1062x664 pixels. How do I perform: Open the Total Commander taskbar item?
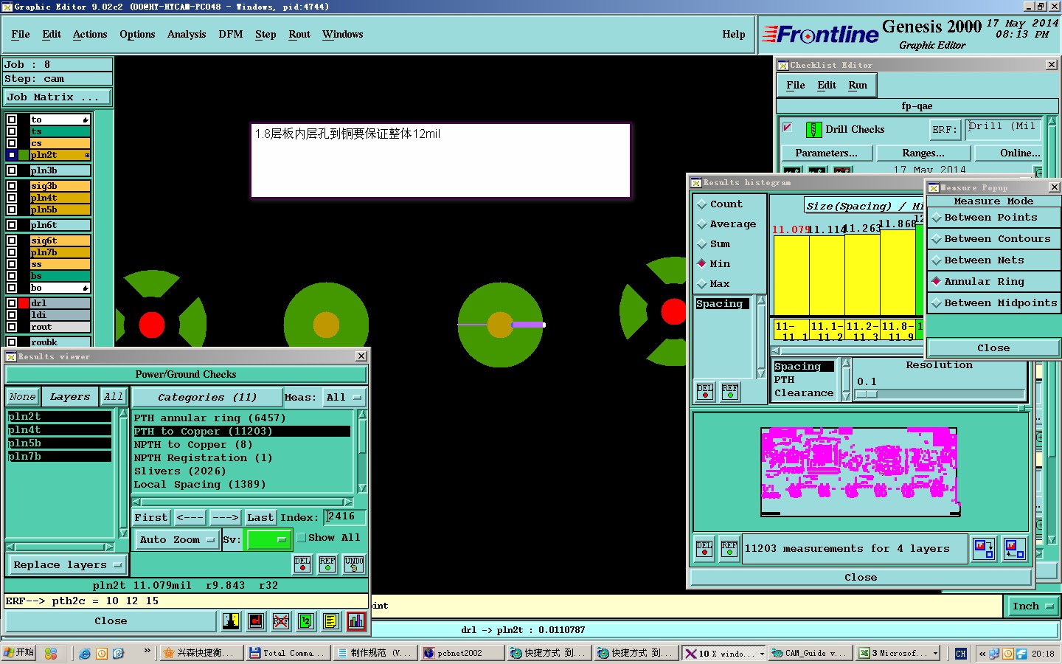[287, 653]
